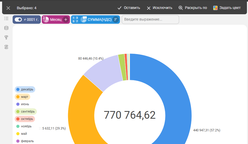Click the numeric grid icon on СУММА chip
Screen dimensions: 248x144
tap(75, 20)
